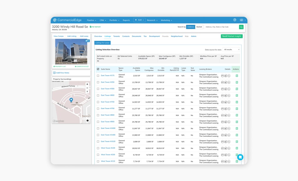298x181 pixels.
Task: Select the West Tower #100 checkbox
Action: tap(98, 148)
